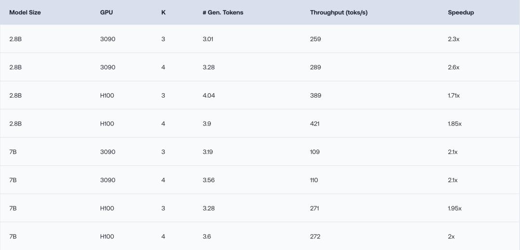Screen dimensions: 520x250
Task: Click the Speedup column header
Action: (x=461, y=12)
